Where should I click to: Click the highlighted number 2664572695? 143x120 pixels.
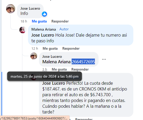83,62
